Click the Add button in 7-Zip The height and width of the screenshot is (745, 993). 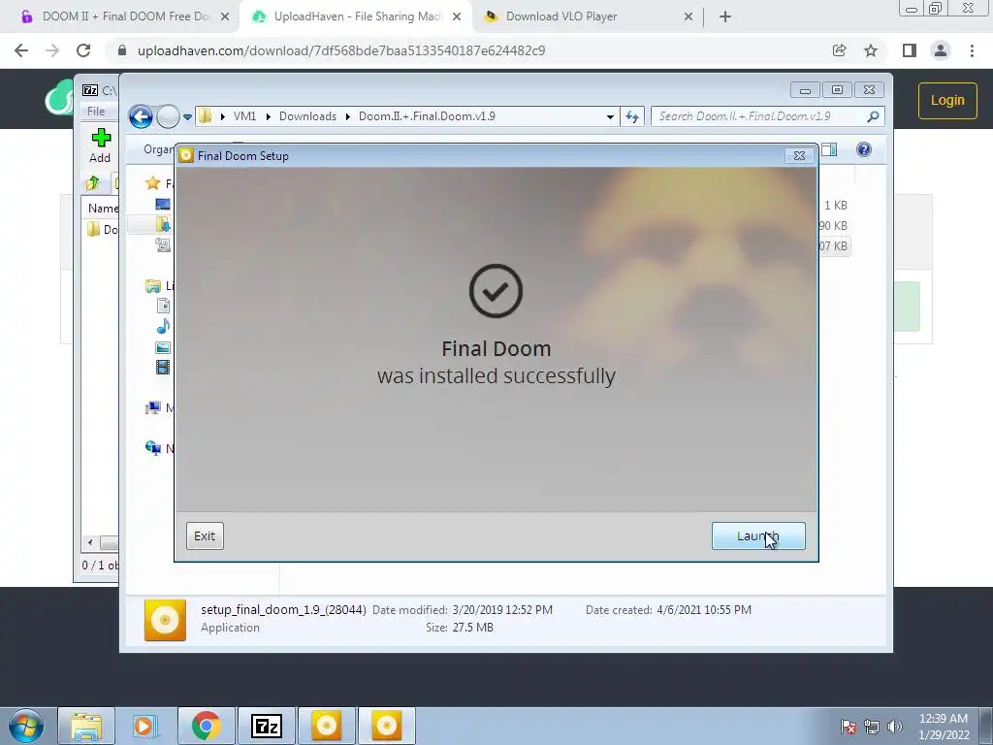[100, 146]
